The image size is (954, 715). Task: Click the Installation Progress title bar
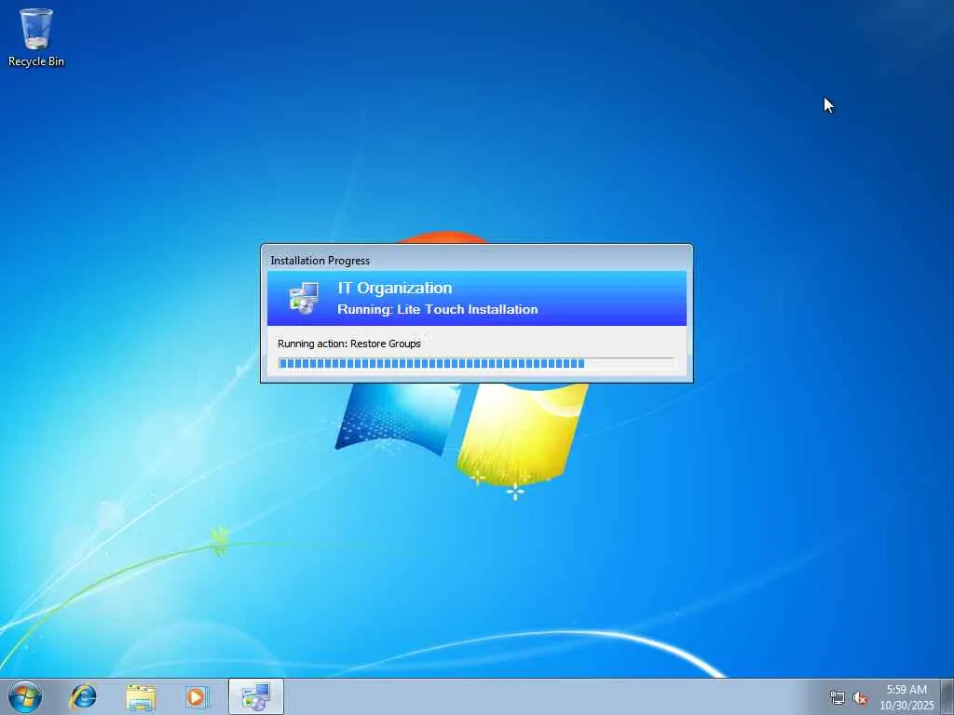pos(476,261)
